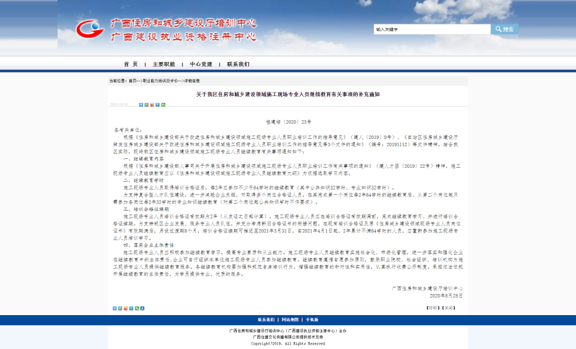Viewport: 576px width, 349px height.
Task: Focus the 输入关键字 search field
Action: pyautogui.click(x=432, y=29)
